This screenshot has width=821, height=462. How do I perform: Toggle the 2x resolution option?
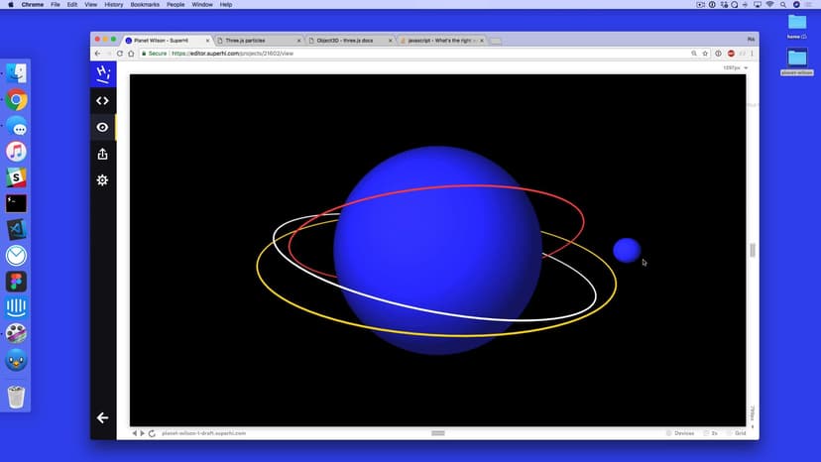tap(711, 433)
